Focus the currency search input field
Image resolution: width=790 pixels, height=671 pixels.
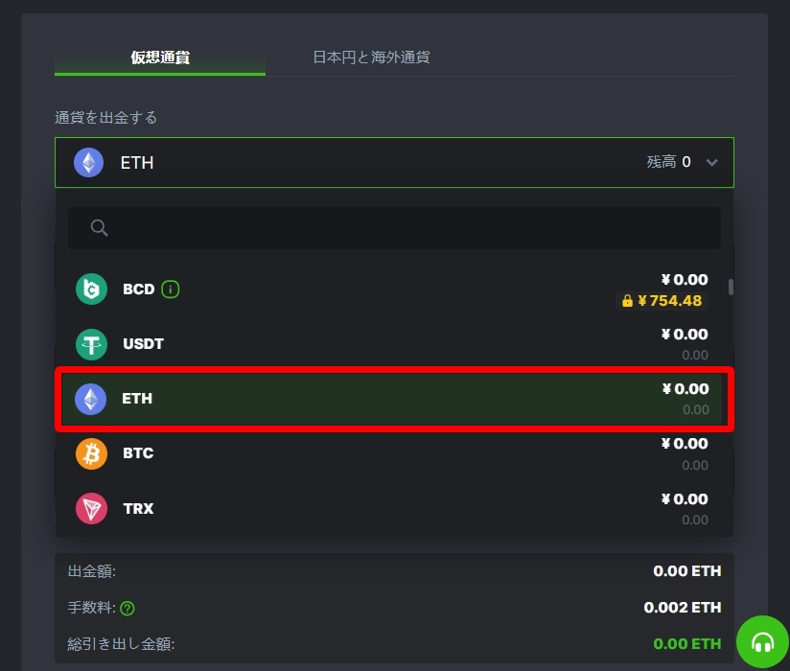(394, 228)
